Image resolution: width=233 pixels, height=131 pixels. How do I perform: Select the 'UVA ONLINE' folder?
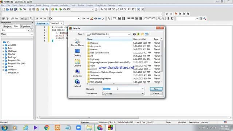pos(96,82)
